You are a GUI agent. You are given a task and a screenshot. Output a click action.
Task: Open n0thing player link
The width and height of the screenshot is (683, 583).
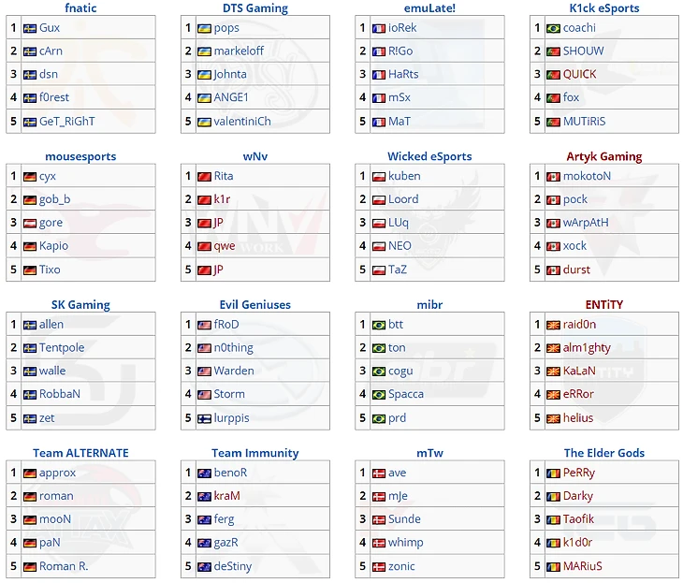coord(234,348)
